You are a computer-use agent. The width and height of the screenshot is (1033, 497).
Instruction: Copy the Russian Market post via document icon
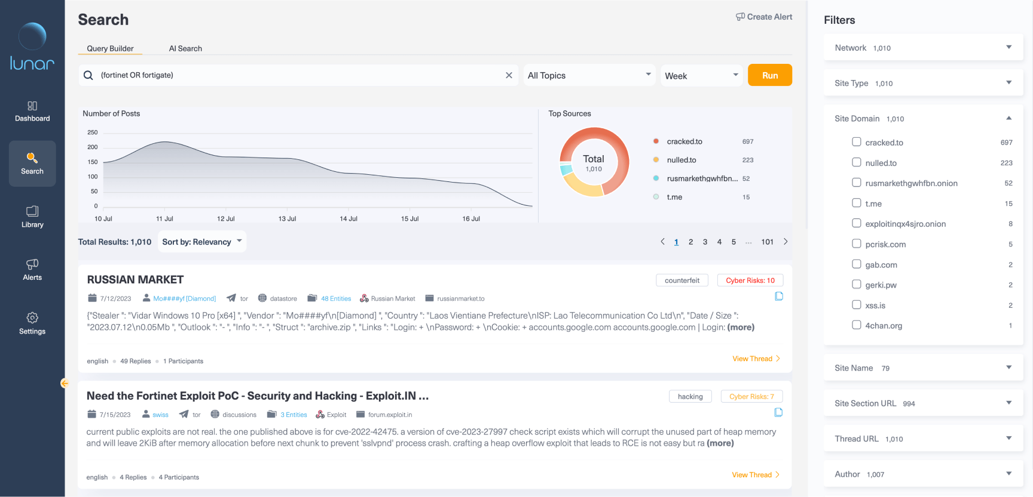point(779,297)
